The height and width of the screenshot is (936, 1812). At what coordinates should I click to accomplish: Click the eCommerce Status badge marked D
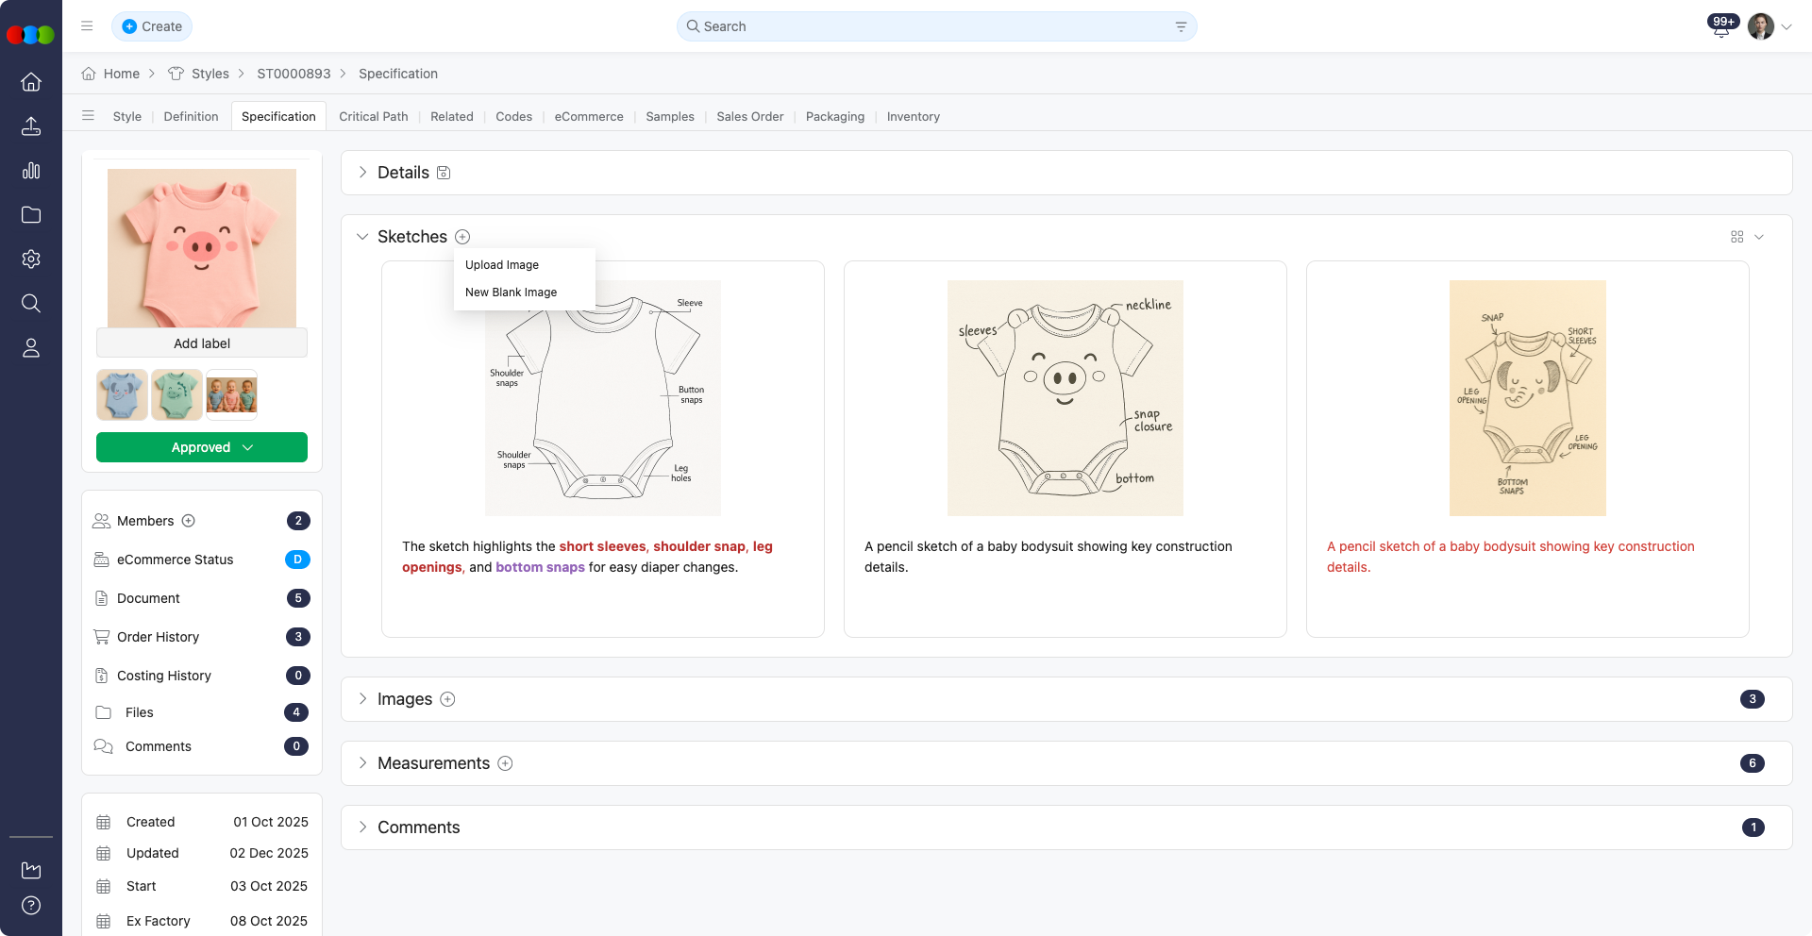pyautogui.click(x=298, y=560)
